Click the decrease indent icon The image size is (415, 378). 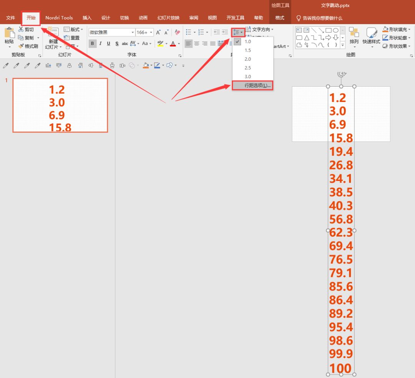pos(216,32)
